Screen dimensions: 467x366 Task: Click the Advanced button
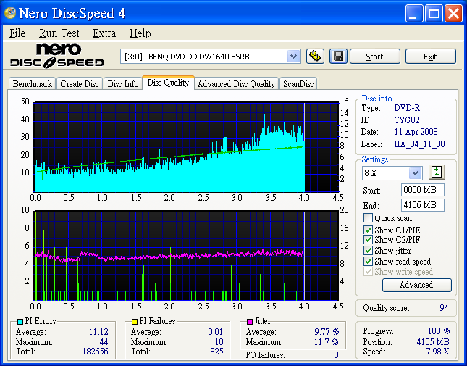[x=416, y=285]
